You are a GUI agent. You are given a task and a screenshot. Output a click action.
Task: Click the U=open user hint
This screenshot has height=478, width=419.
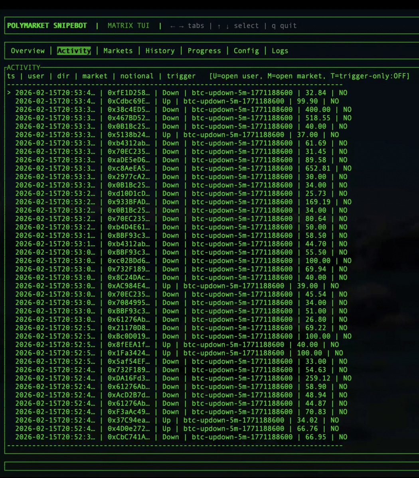[233, 76]
